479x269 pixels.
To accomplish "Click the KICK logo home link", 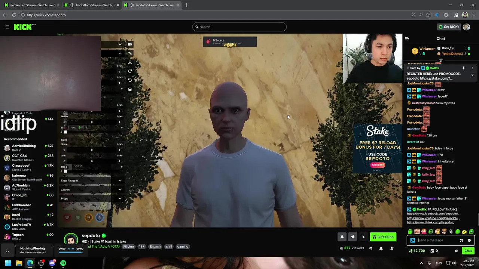I will [24, 27].
